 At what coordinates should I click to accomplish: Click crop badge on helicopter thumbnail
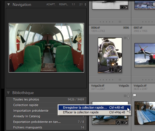pos(116,71)
